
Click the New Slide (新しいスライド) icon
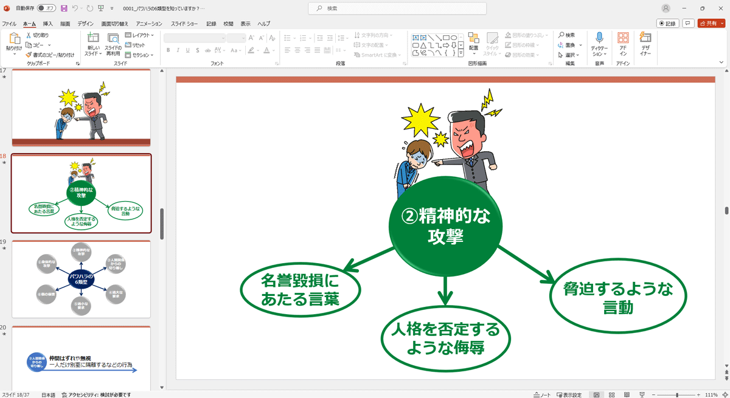(93, 38)
